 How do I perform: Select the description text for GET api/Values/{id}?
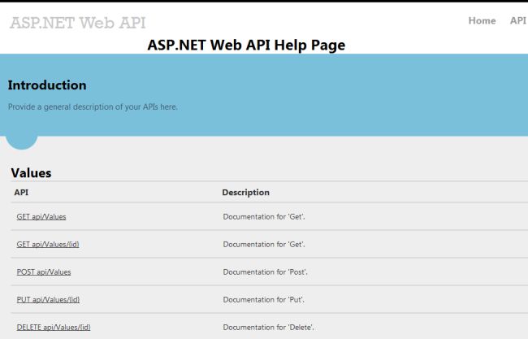click(x=264, y=245)
